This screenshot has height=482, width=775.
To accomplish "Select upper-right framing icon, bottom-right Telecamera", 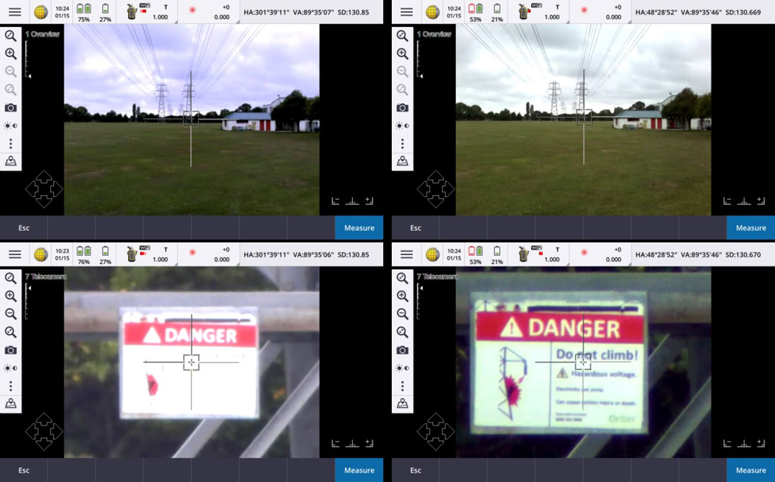I will [x=761, y=443].
